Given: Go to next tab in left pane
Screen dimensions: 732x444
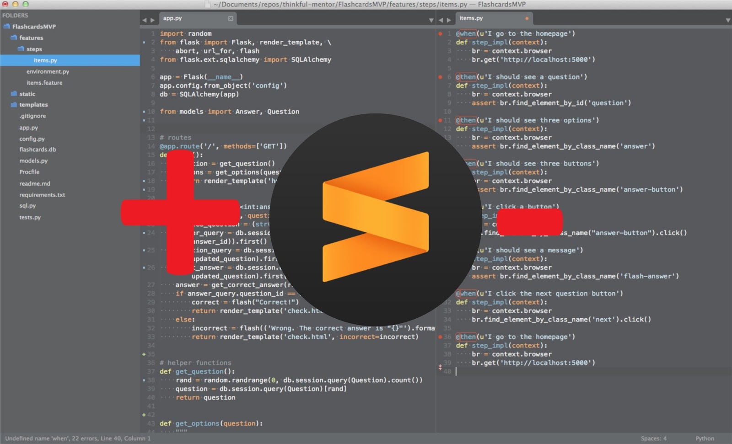Looking at the screenshot, I should pos(152,20).
